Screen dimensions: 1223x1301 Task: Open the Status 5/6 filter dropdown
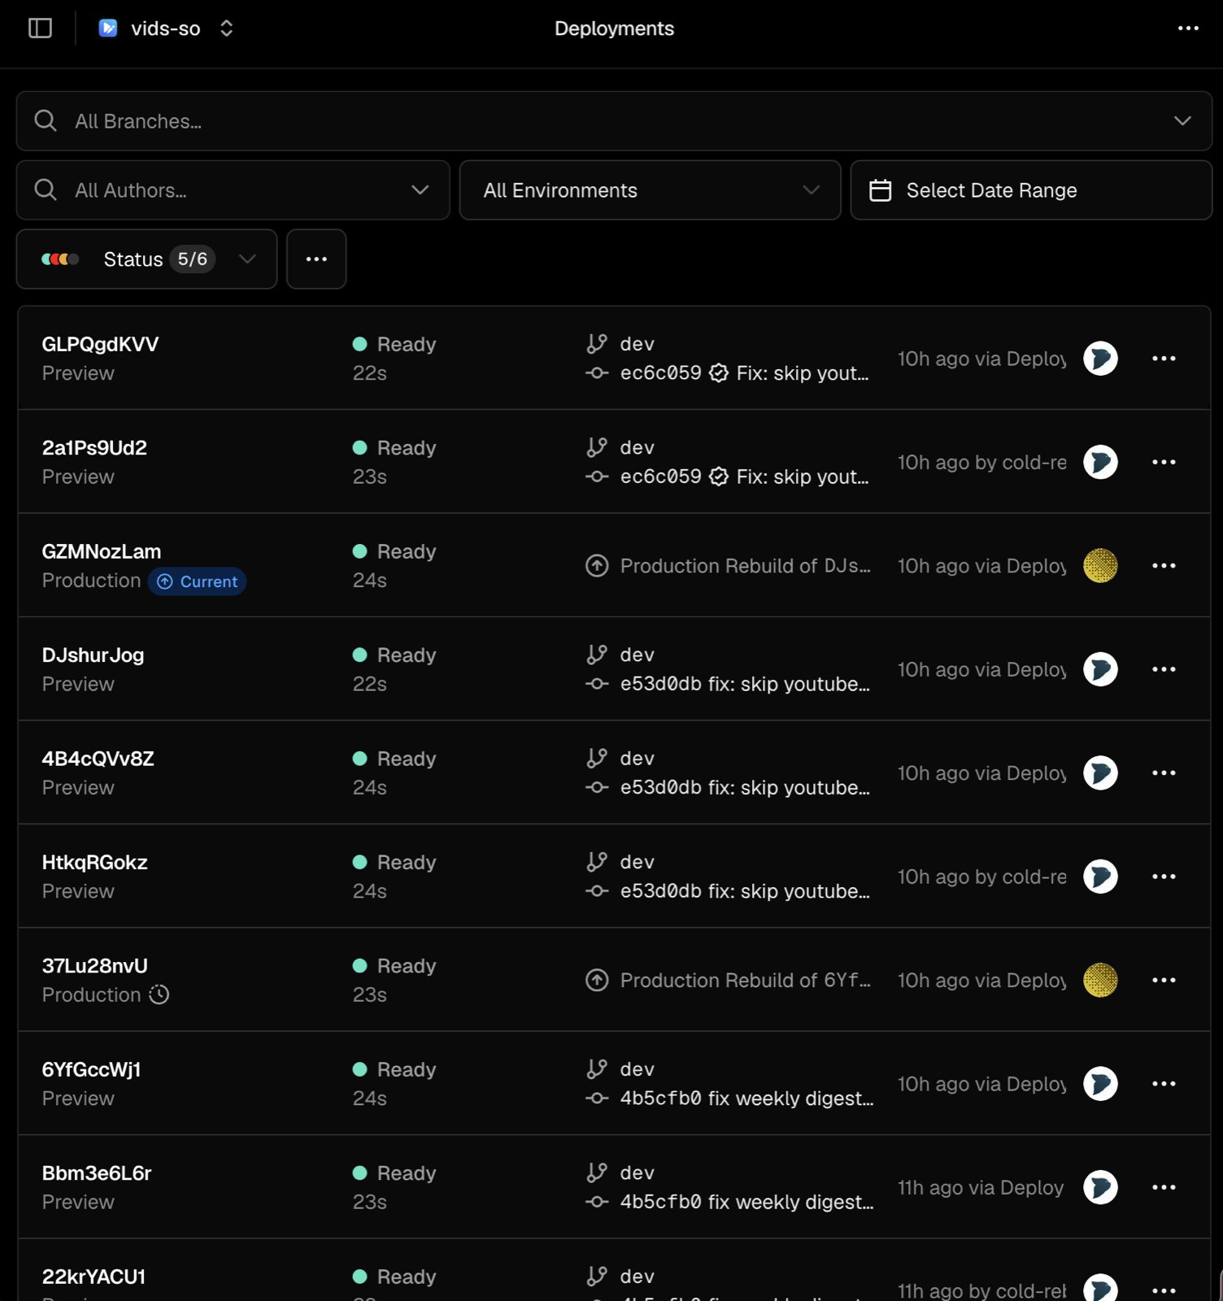point(146,259)
